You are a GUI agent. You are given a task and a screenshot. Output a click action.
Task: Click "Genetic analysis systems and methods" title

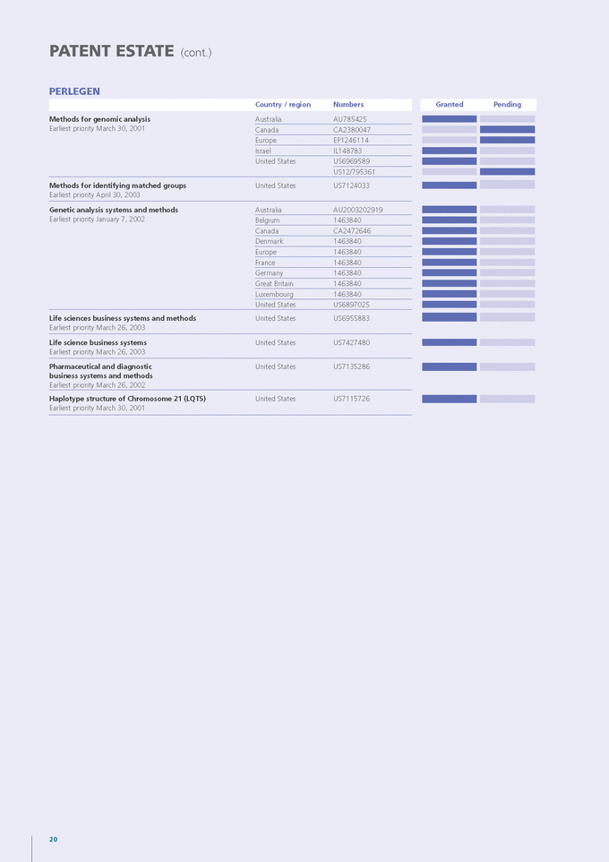click(x=113, y=210)
